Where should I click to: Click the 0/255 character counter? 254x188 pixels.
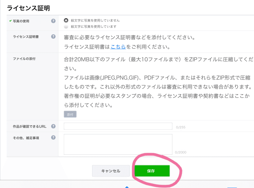[x=181, y=127]
